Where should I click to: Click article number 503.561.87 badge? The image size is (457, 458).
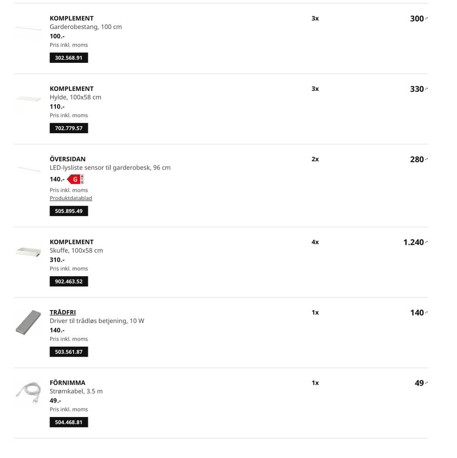click(x=69, y=352)
